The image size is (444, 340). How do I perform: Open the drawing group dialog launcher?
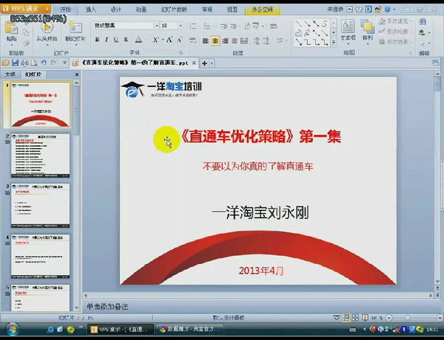(x=410, y=53)
